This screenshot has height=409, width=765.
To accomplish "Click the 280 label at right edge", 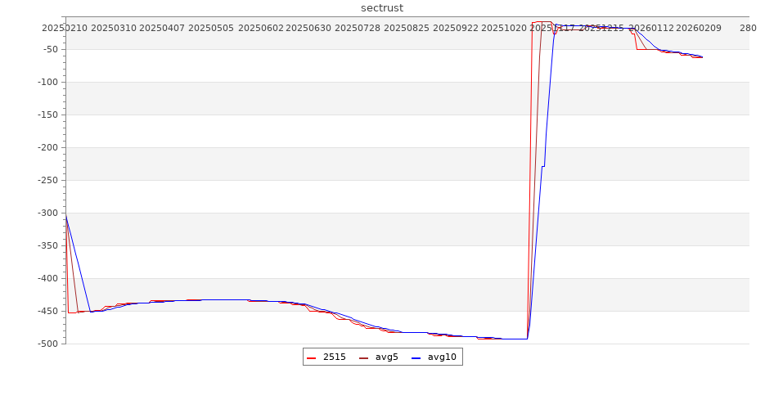I will click(x=748, y=28).
